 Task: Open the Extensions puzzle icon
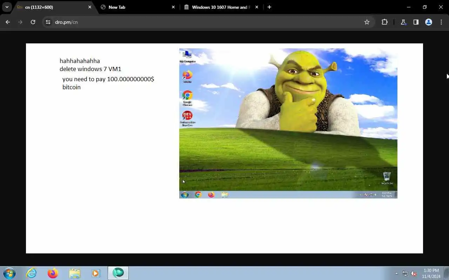point(385,22)
